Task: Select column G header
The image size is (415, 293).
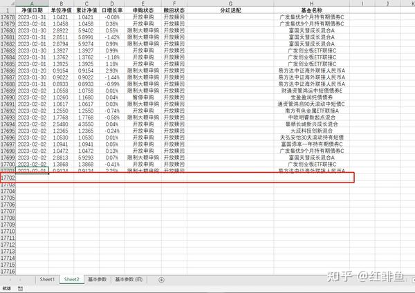Action: click(230, 3)
